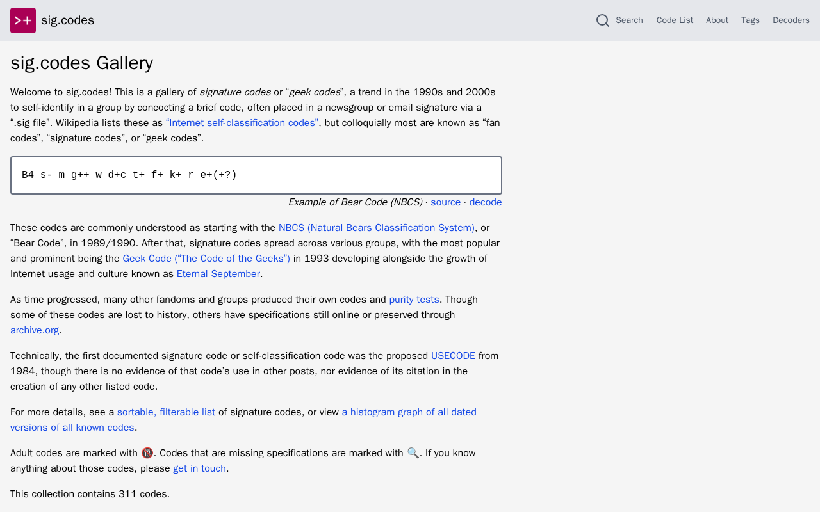Viewport: 820px width, 512px height.
Task: Open the Code List menu item
Action: (675, 20)
